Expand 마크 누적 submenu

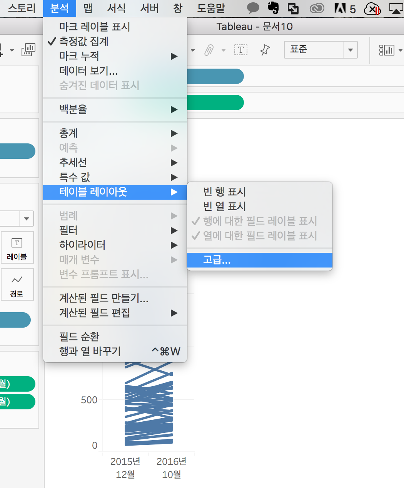pyautogui.click(x=115, y=56)
